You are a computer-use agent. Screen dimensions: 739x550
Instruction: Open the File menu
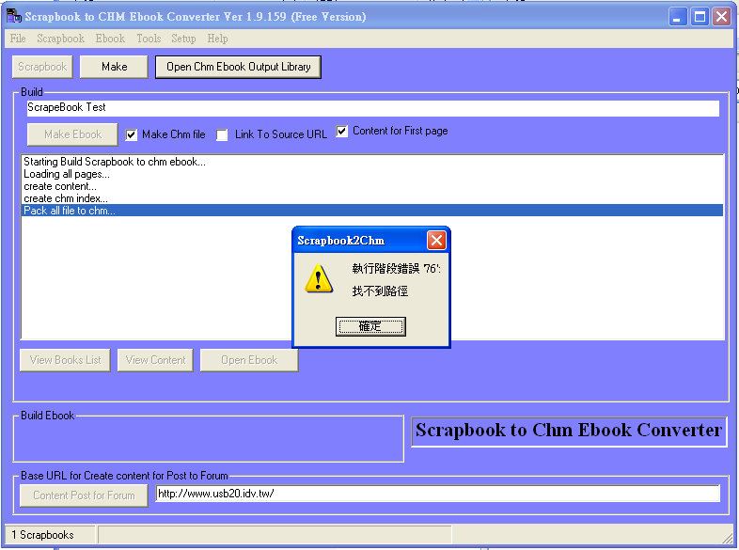[x=18, y=39]
